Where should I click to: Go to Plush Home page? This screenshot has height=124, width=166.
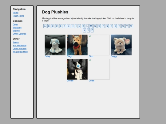pyautogui.click(x=18, y=16)
